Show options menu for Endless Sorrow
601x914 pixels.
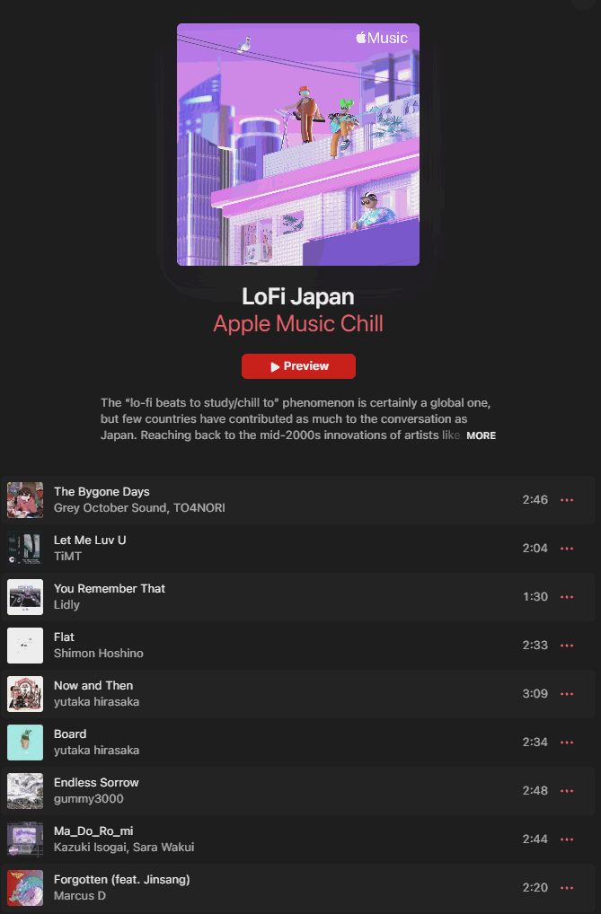click(567, 790)
